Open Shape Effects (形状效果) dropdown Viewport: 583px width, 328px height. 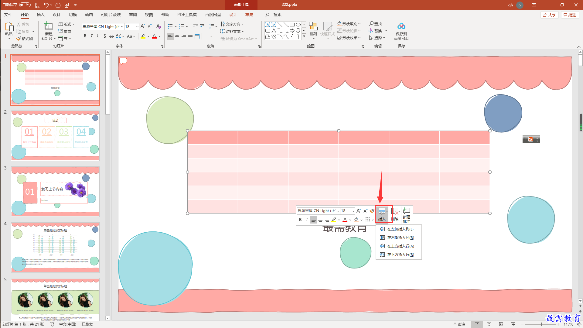click(349, 38)
